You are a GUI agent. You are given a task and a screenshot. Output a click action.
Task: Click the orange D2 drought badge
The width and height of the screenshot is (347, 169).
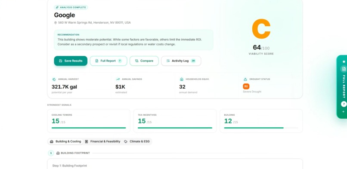tap(246, 86)
